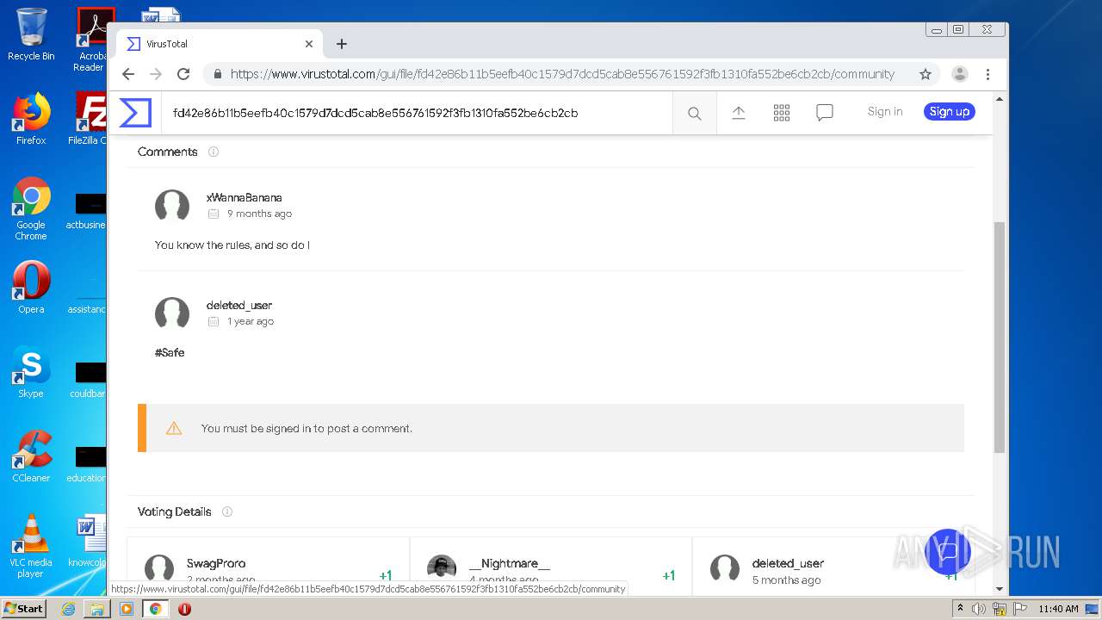Open Acrobat Reader desktop shortcut

tap(91, 40)
